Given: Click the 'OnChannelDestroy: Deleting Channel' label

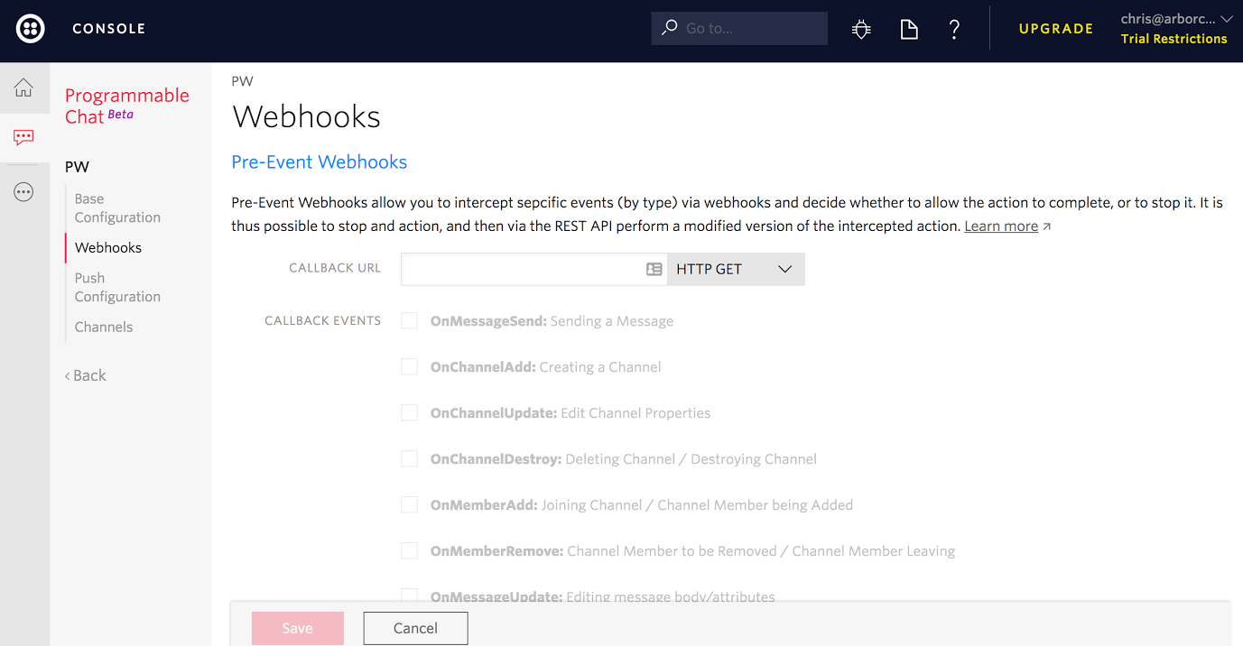Looking at the screenshot, I should pyautogui.click(x=624, y=459).
